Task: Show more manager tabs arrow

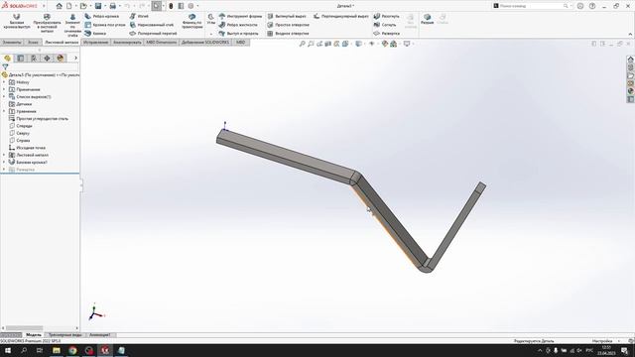Action: tap(75, 59)
